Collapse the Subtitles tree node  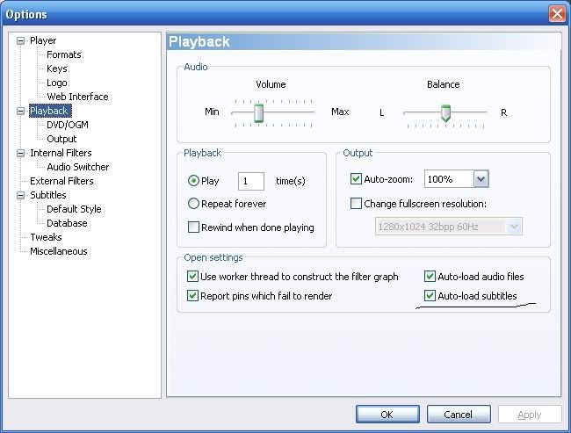21,196
